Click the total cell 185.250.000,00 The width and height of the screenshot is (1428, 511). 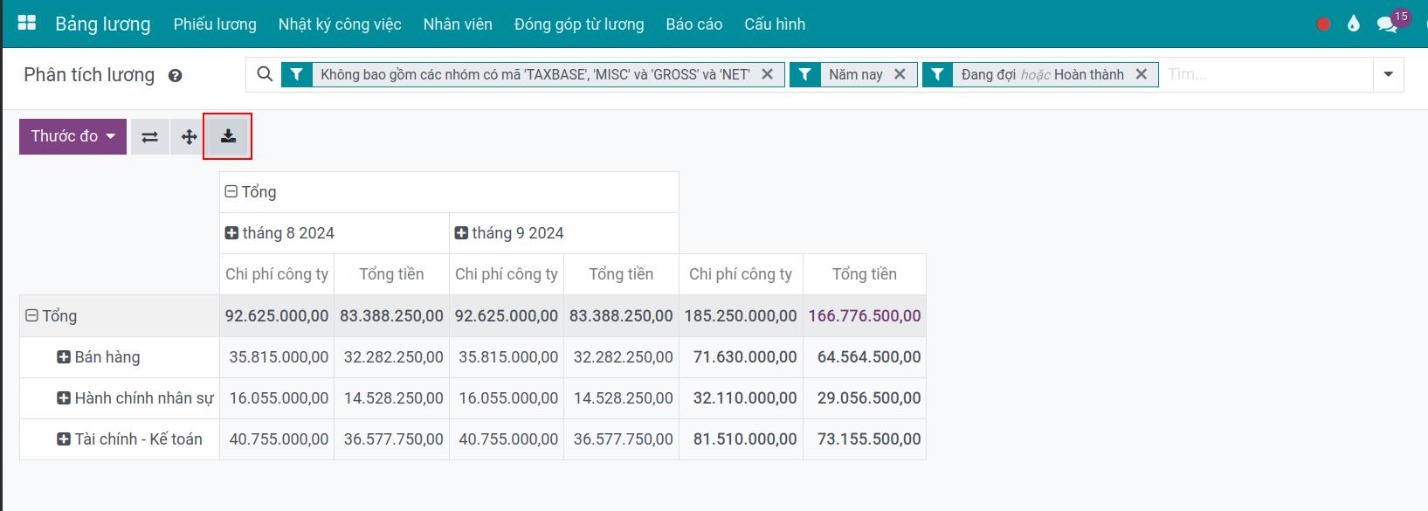coord(741,316)
